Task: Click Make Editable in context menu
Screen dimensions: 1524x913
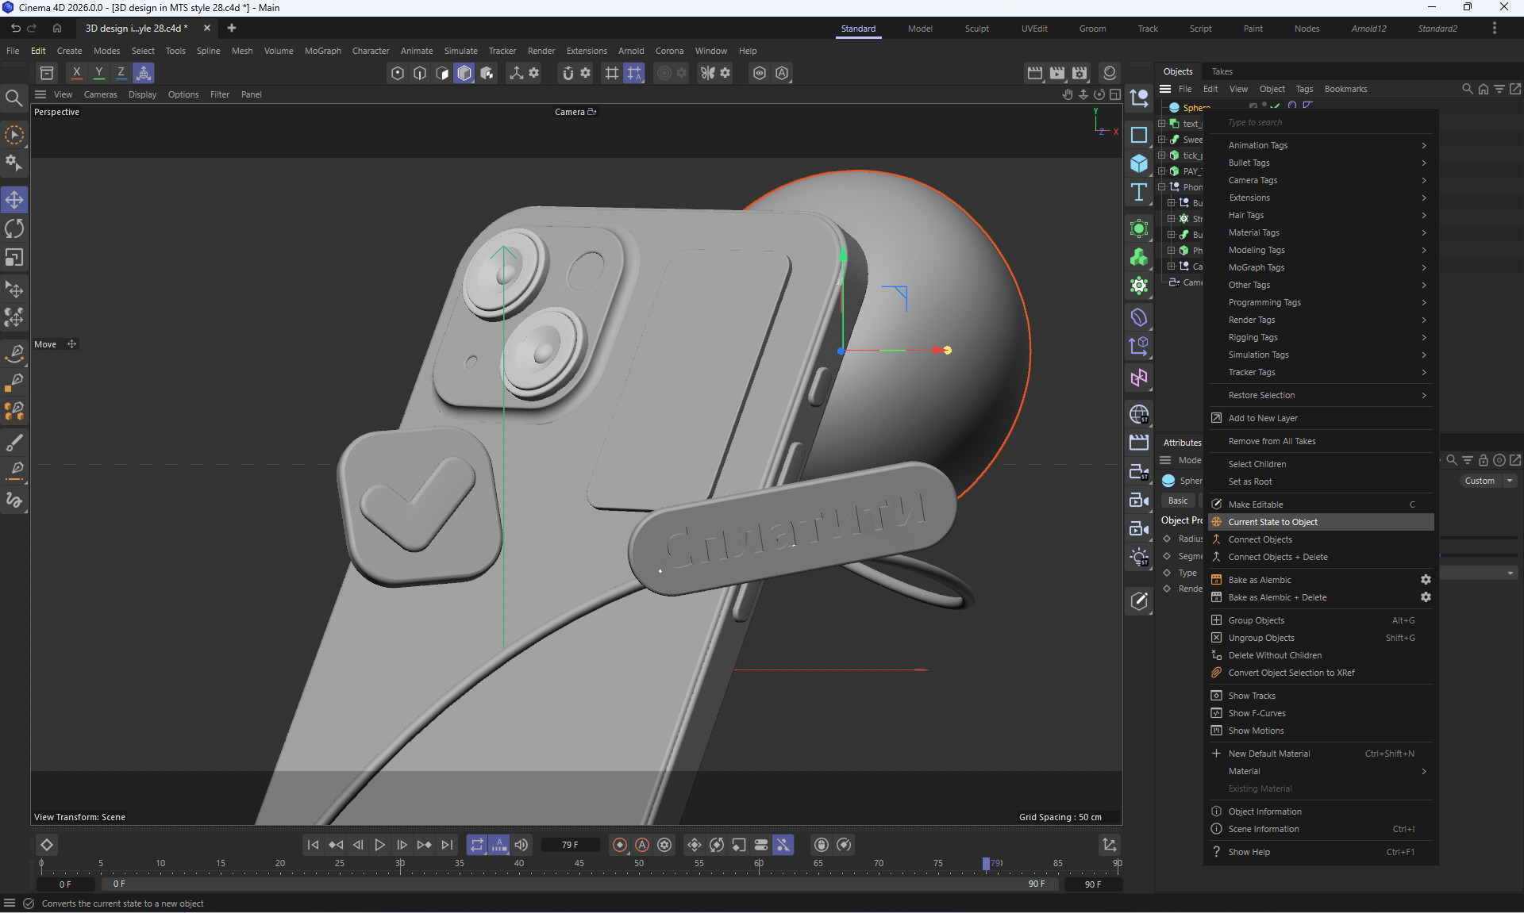Action: click(1255, 504)
